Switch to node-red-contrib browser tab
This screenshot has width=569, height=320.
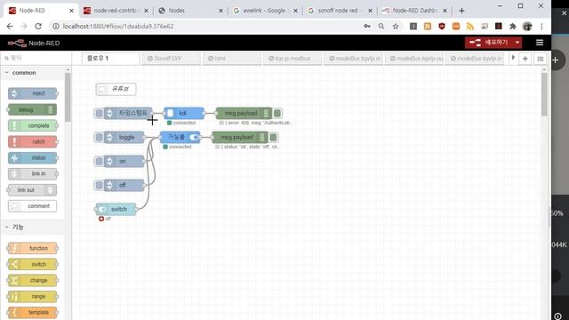[x=116, y=11]
